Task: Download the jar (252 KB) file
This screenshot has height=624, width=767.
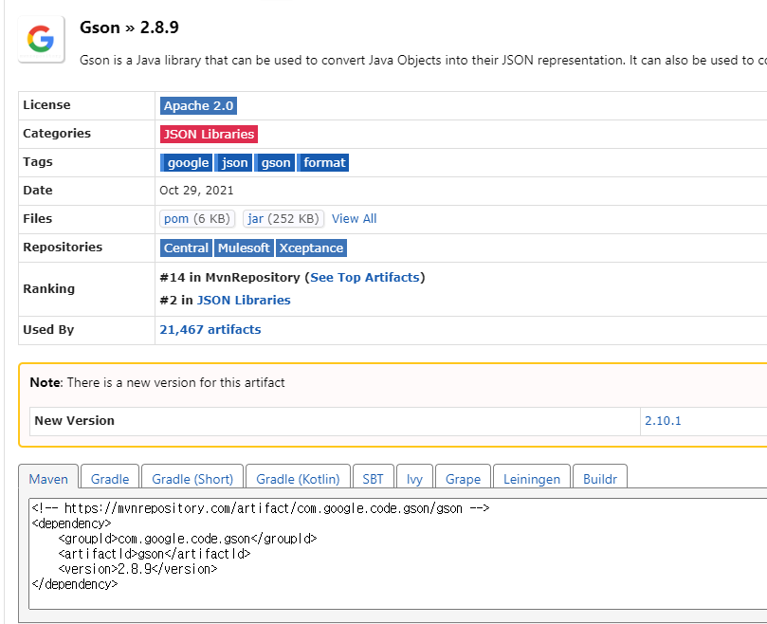Action: (x=283, y=219)
